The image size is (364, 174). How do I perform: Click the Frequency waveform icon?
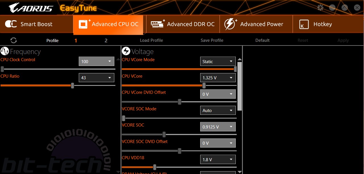click(5, 51)
